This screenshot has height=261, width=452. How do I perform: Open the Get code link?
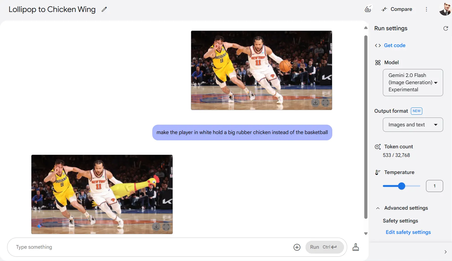click(394, 45)
